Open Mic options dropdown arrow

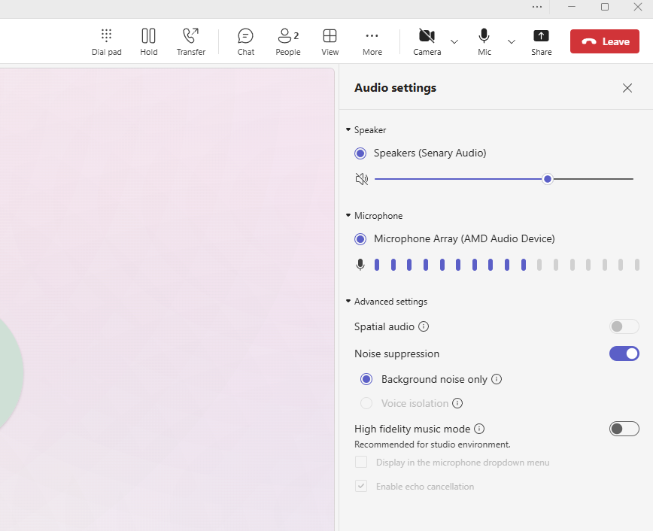[x=512, y=41]
